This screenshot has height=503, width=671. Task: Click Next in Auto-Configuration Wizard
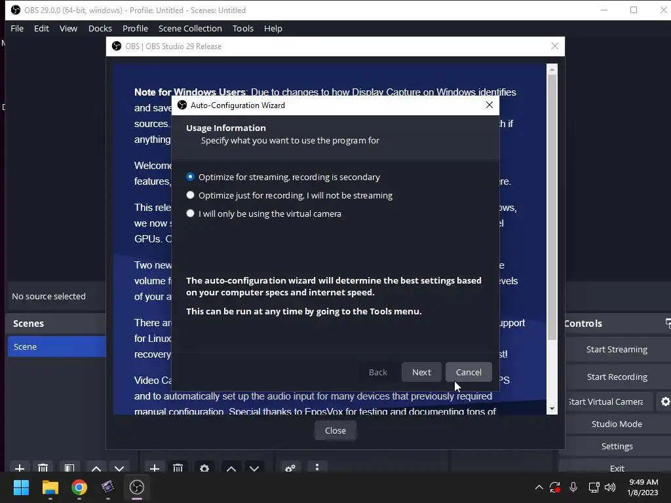[x=421, y=372]
